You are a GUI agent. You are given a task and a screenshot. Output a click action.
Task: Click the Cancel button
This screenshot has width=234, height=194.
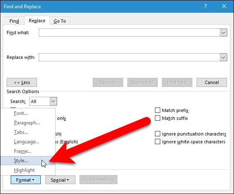click(212, 82)
